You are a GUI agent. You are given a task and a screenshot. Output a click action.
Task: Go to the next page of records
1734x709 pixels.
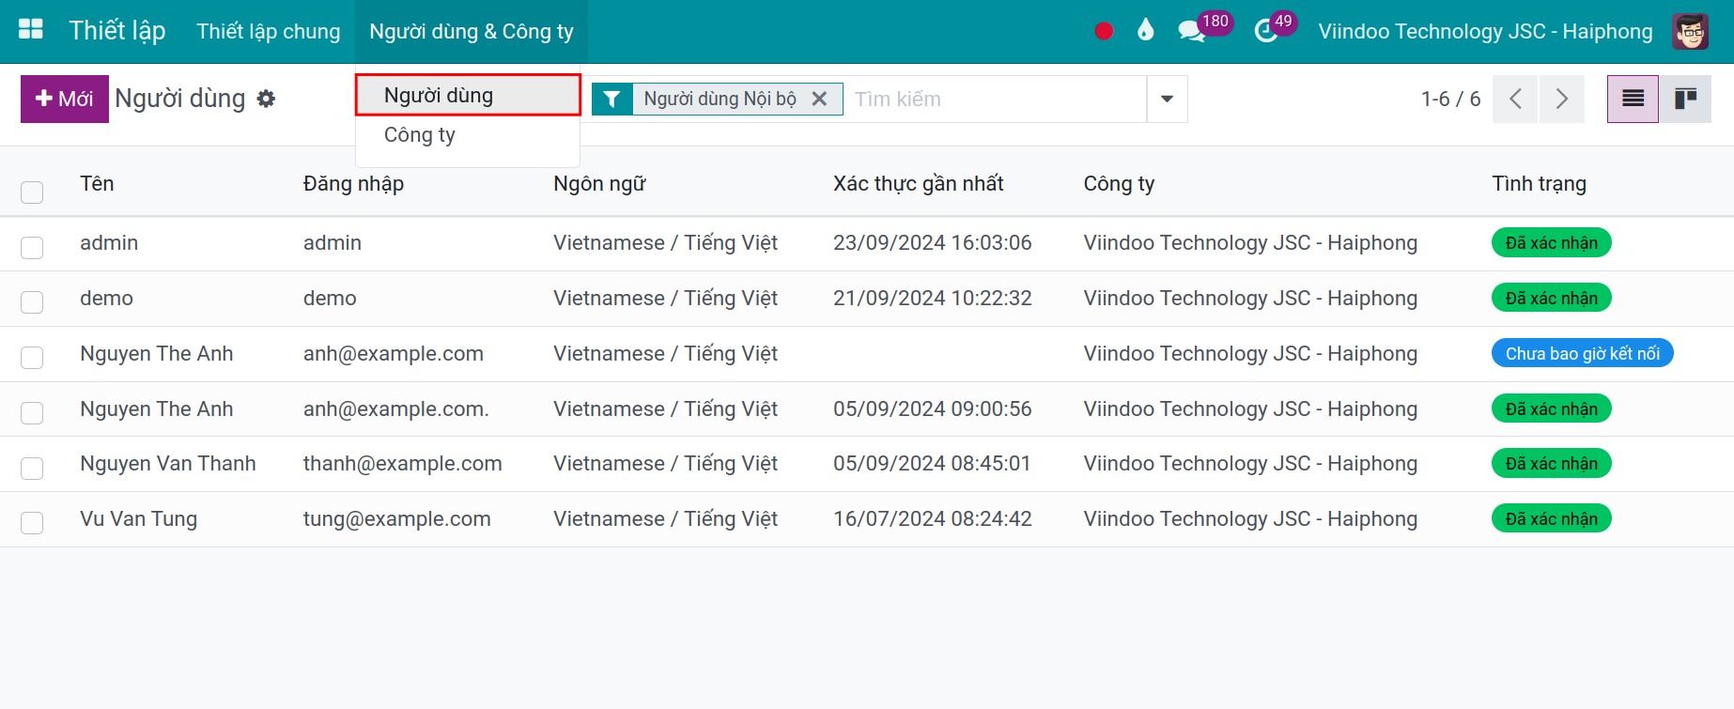[x=1561, y=99]
